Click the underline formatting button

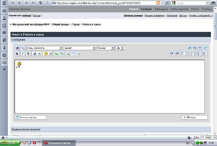(28, 54)
